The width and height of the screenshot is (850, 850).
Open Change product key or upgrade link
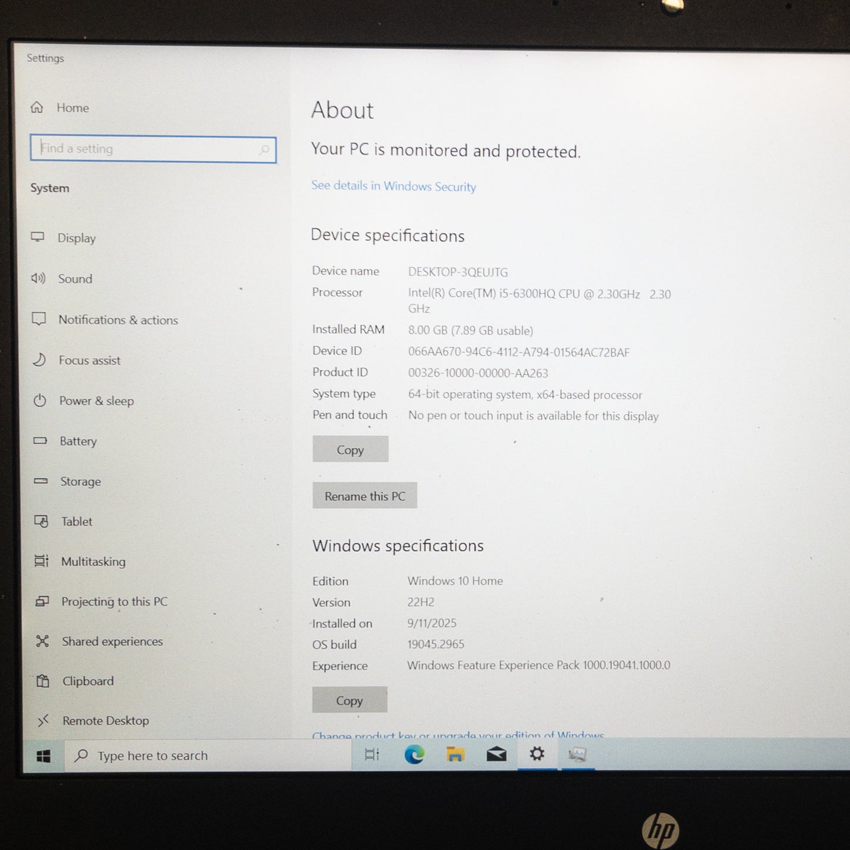(458, 735)
